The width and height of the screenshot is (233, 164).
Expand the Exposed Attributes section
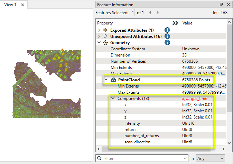99,30
